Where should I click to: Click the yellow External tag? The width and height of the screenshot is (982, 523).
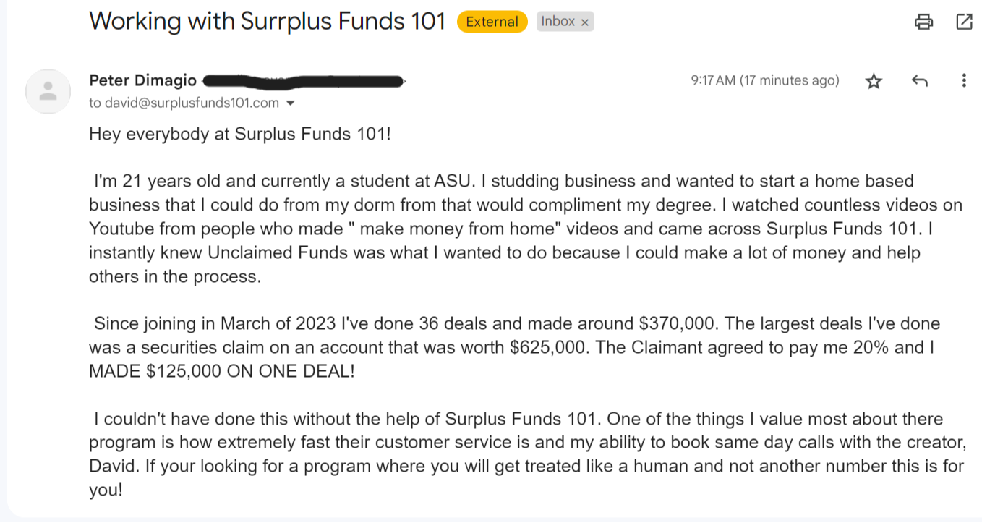[492, 22]
